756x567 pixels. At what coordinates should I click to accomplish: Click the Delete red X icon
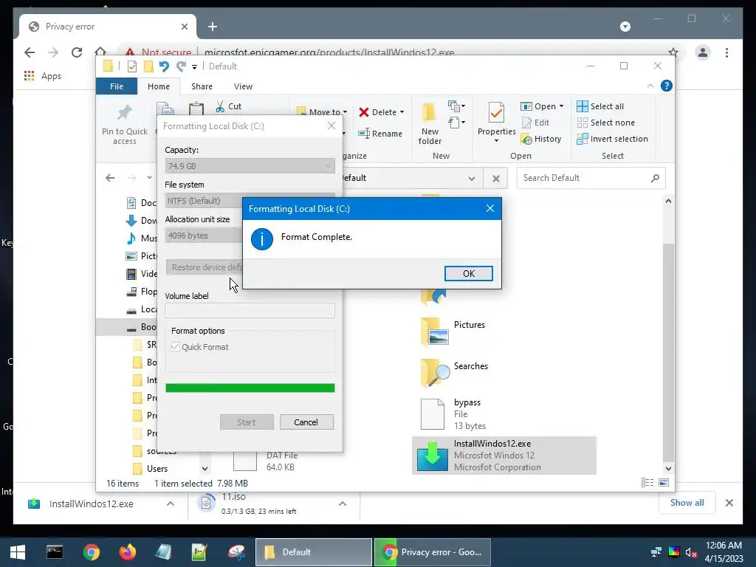(x=364, y=112)
